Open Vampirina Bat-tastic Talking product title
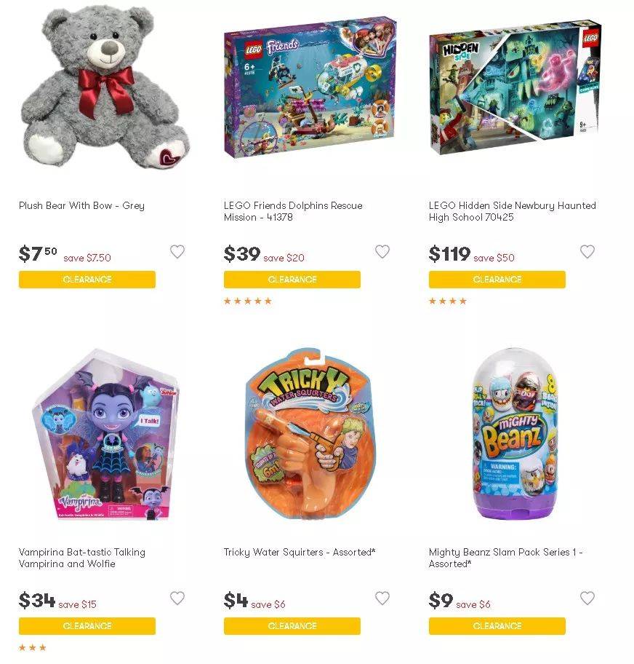 click(x=81, y=558)
